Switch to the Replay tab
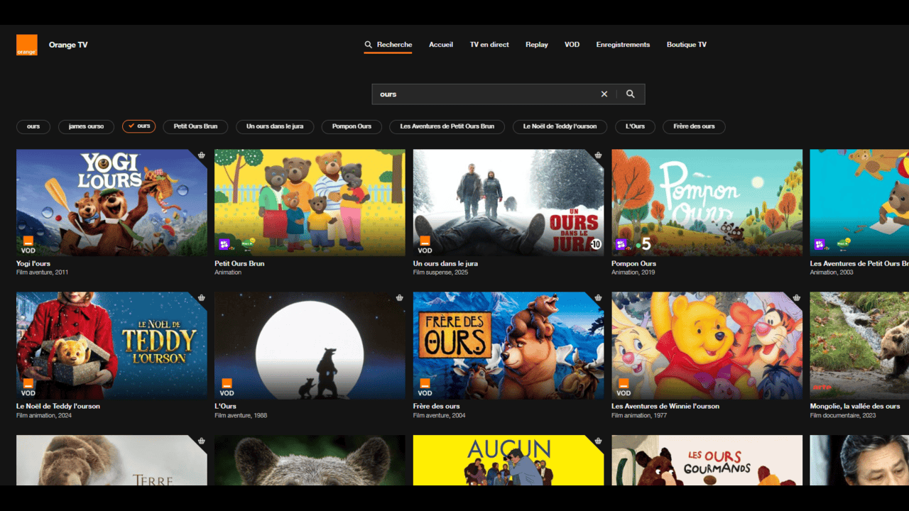This screenshot has width=909, height=511. 537,45
